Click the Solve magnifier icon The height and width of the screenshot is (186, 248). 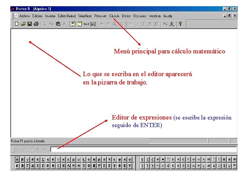(x=115, y=24)
